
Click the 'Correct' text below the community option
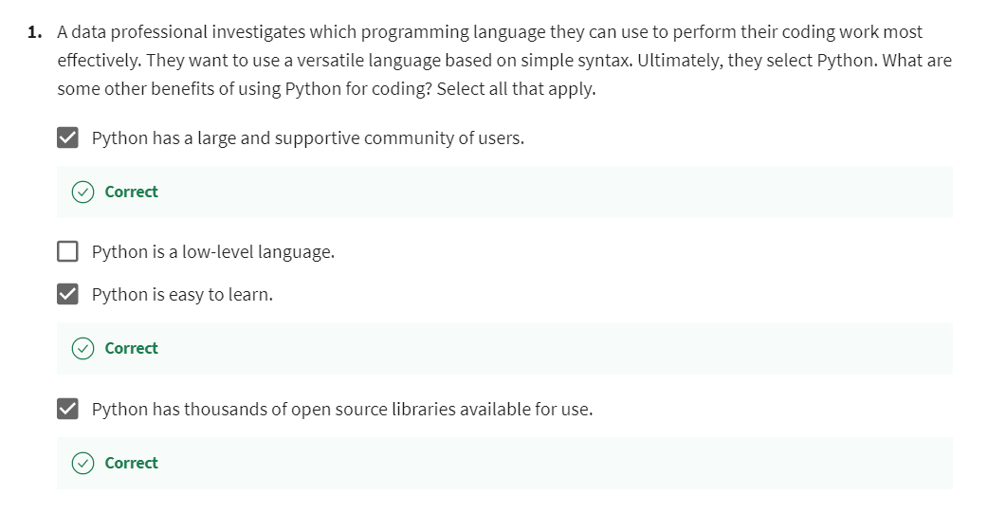click(x=131, y=192)
